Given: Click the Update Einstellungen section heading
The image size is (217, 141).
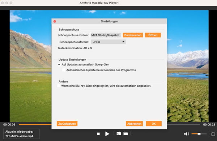Looking at the screenshot, I should [x=72, y=60].
